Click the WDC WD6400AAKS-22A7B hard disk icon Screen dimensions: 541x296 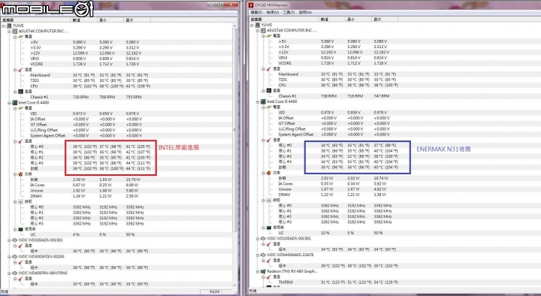(263, 255)
